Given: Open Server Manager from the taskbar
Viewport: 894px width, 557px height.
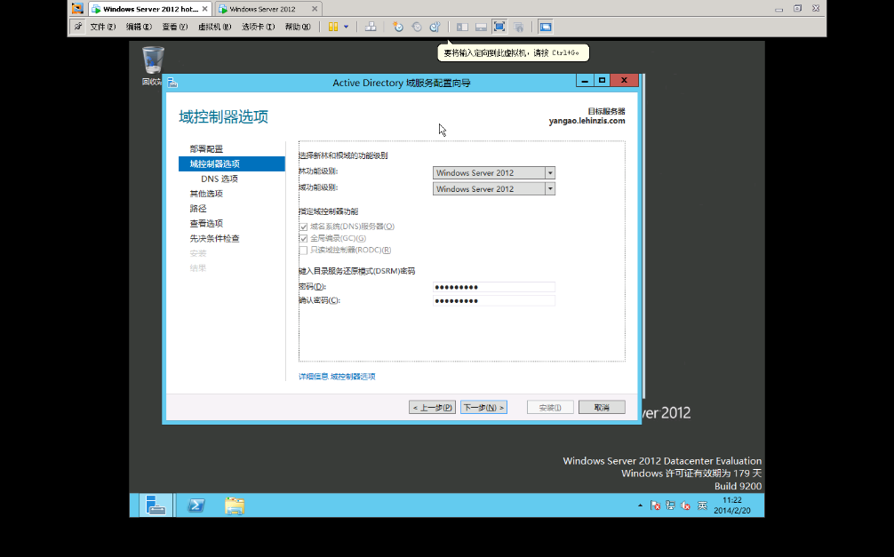Looking at the screenshot, I should [x=156, y=505].
